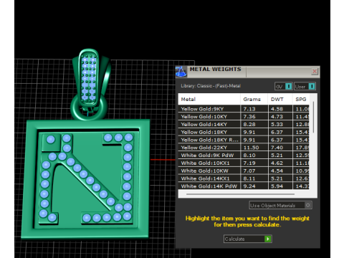Click the 8.28 grams value
344x258 pixels.
click(249, 124)
